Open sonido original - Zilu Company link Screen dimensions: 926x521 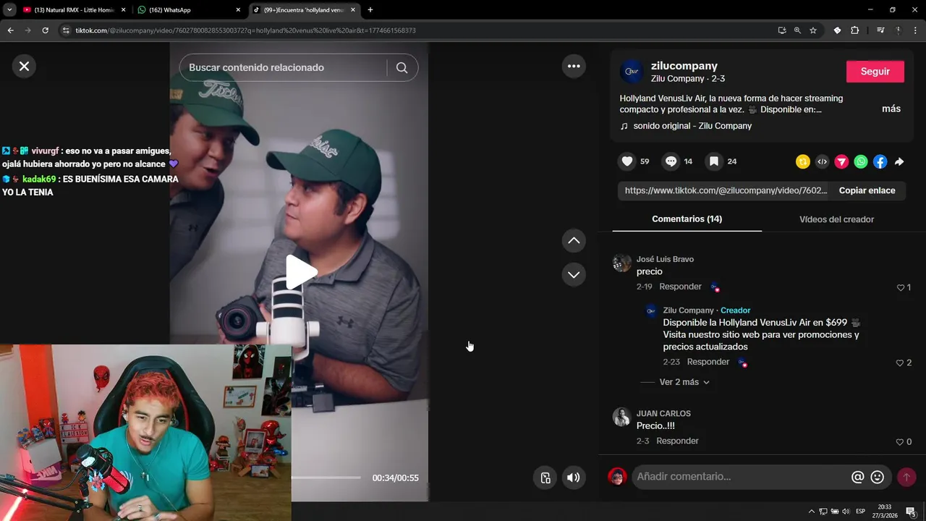[692, 126]
